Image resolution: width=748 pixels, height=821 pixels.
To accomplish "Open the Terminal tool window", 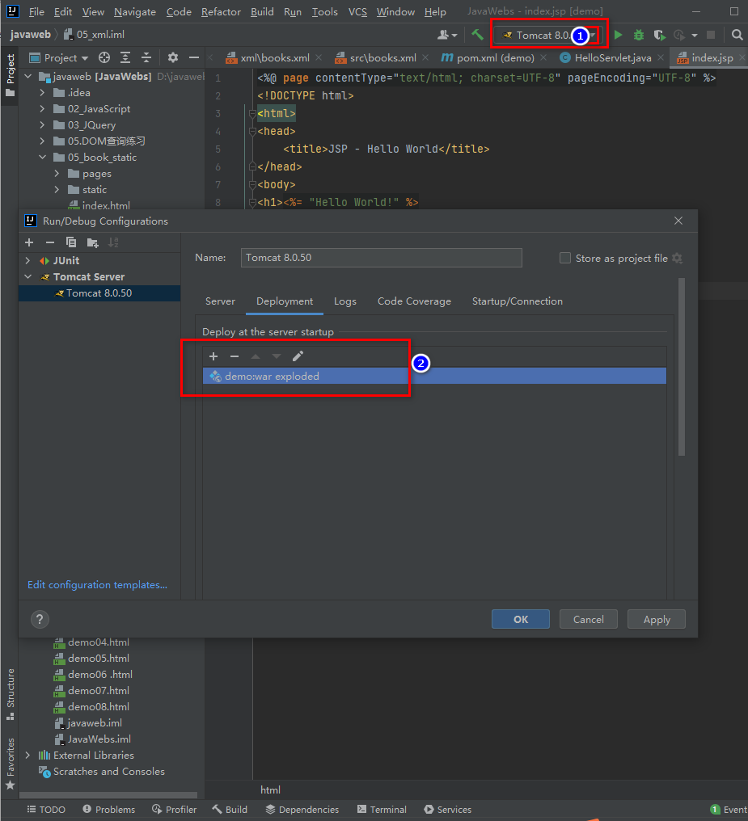I will click(382, 809).
